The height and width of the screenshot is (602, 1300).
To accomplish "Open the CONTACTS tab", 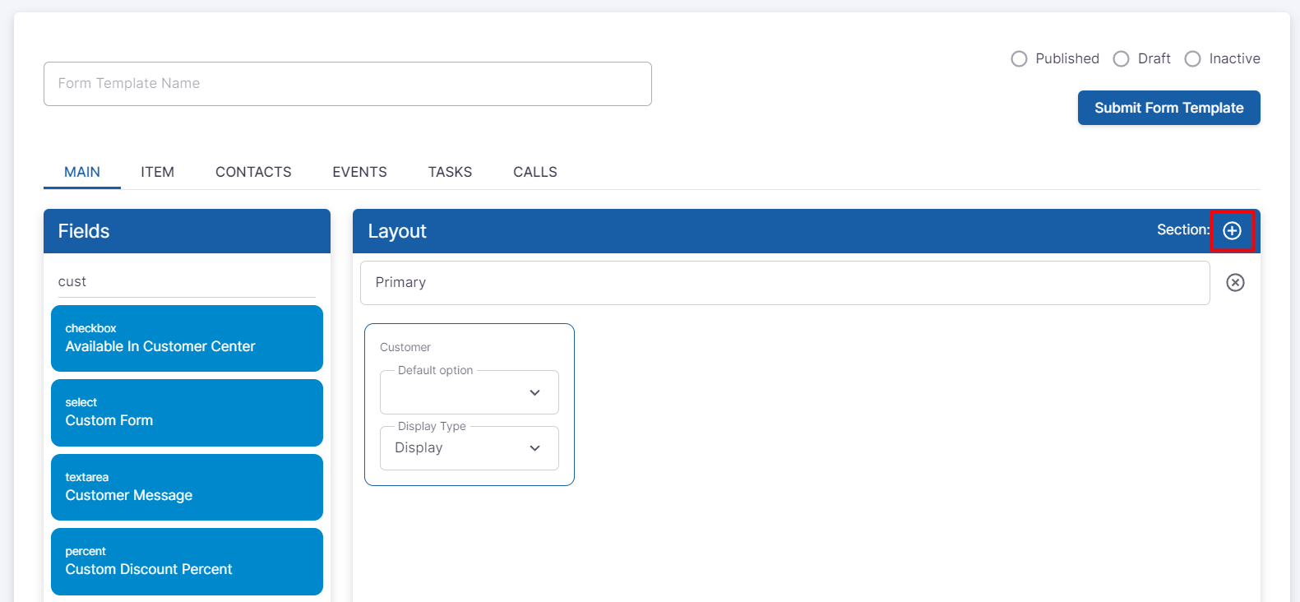I will pos(253,172).
